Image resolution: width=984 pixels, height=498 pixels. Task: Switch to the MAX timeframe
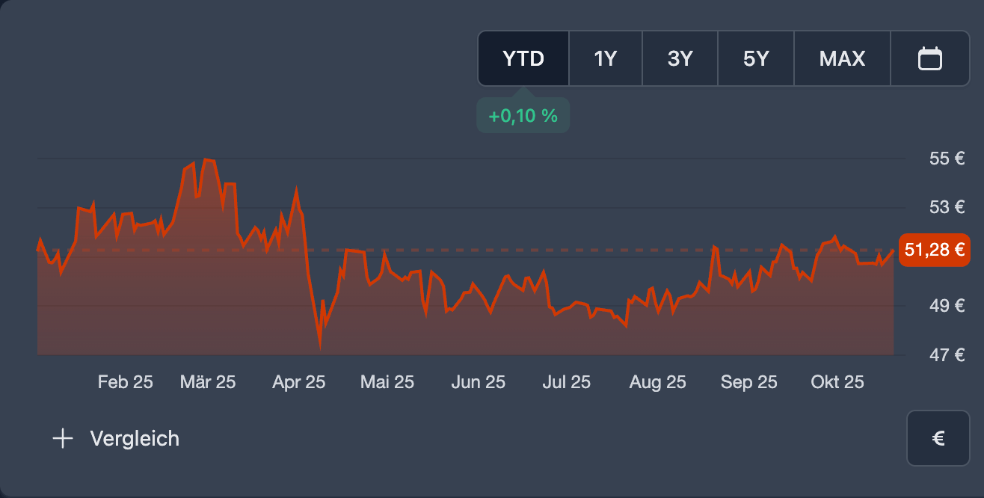pyautogui.click(x=842, y=58)
